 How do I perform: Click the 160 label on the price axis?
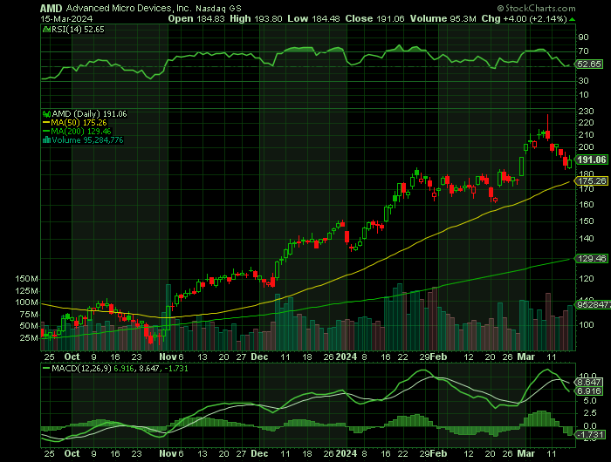tap(586, 205)
